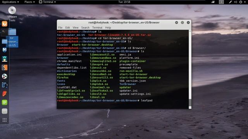Click 'plugin-container' in the listing
This screenshot has height=139, width=248.
point(133,61)
